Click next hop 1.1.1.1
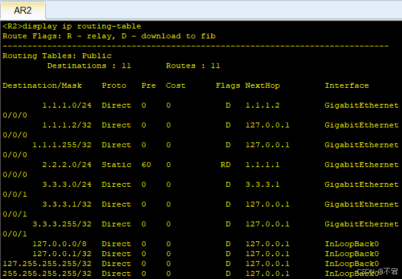402x279 pixels. click(x=263, y=165)
